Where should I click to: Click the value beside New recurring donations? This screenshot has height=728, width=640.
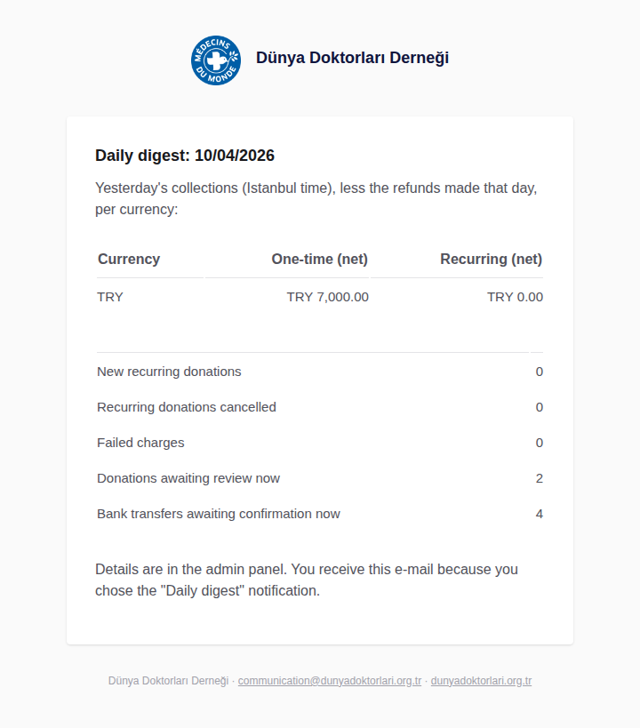coord(540,372)
